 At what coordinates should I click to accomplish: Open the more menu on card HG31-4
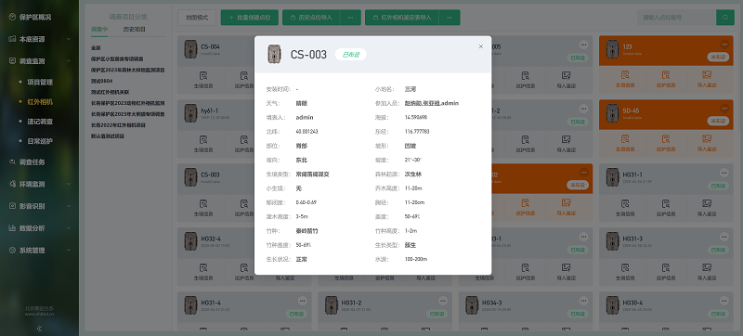[303, 301]
